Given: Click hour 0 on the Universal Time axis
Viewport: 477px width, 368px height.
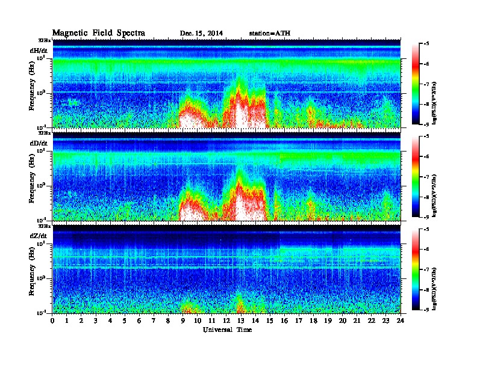Looking at the screenshot, I should (52, 320).
